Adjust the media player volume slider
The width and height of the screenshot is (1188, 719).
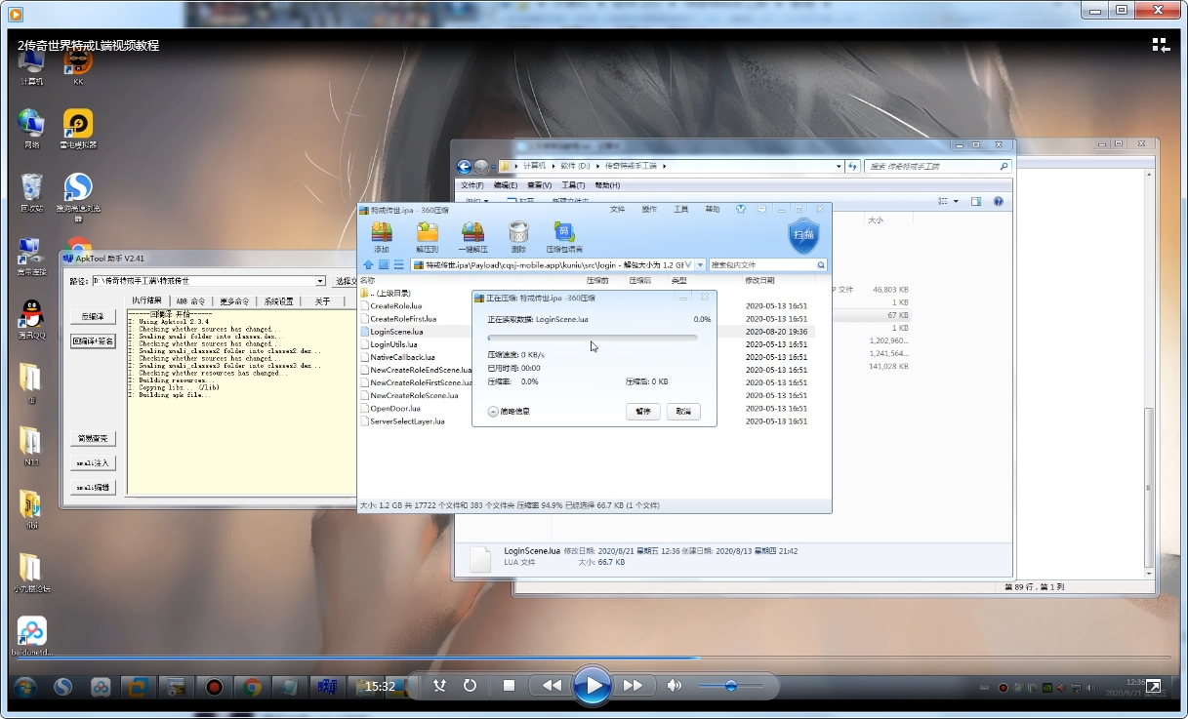pos(730,686)
